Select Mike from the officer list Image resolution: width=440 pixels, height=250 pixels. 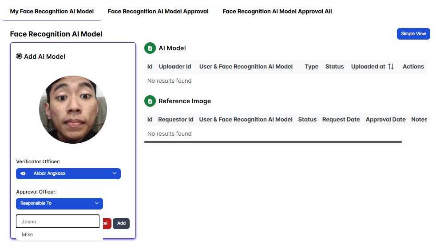click(x=28, y=234)
